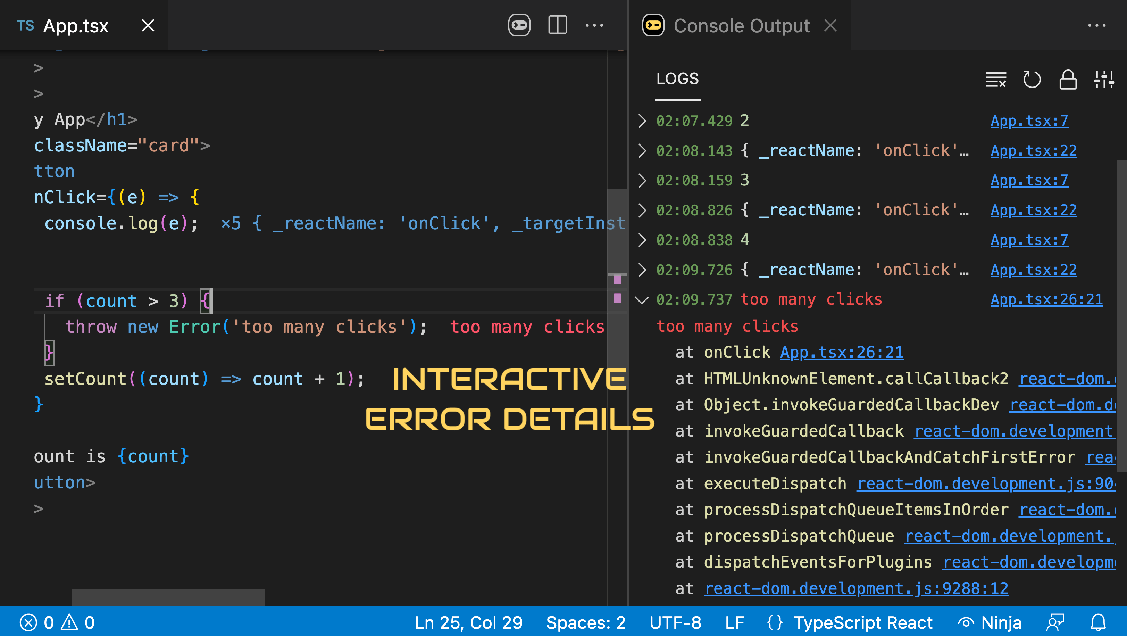The height and width of the screenshot is (636, 1127).
Task: Open the feedback person icon in status bar
Action: click(x=1055, y=622)
